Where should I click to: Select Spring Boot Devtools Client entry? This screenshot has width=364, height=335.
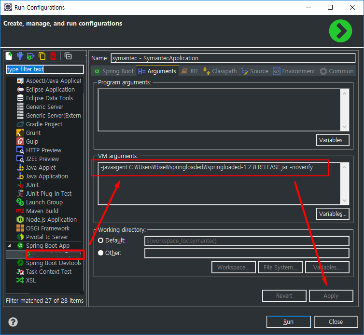pyautogui.click(x=49, y=263)
